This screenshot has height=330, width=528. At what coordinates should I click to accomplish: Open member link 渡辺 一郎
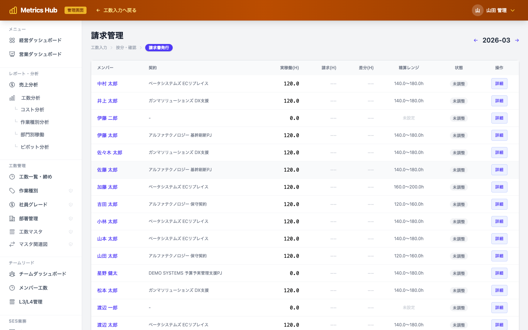(x=107, y=308)
